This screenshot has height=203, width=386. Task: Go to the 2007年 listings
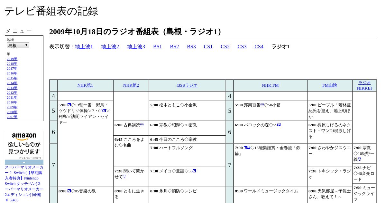[x=12, y=117]
